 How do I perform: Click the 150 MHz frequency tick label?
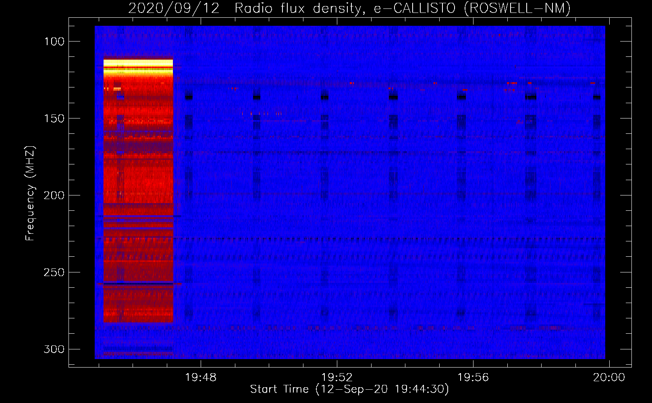[54, 118]
